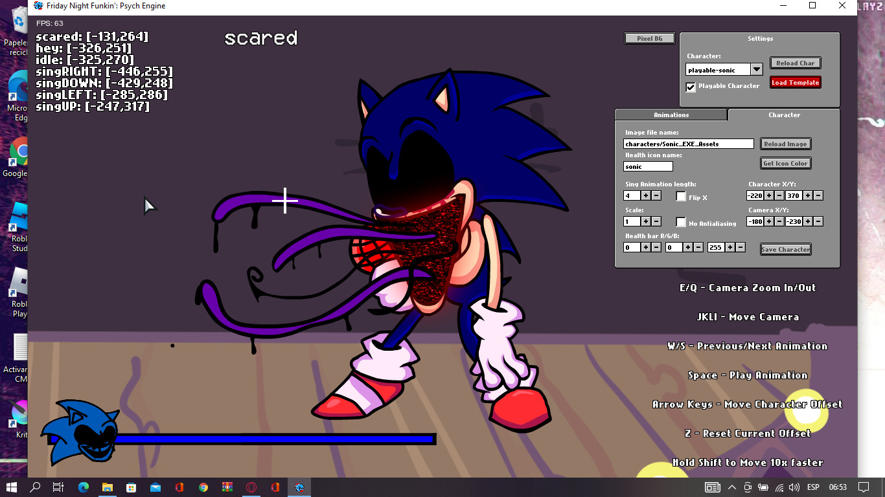Focus the Health icon name field
The width and height of the screenshot is (885, 497).
pyautogui.click(x=648, y=166)
